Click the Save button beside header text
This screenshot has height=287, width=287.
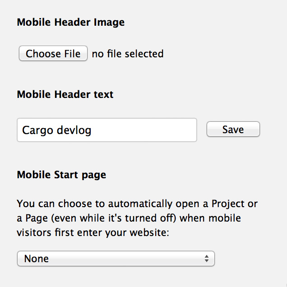233,129
